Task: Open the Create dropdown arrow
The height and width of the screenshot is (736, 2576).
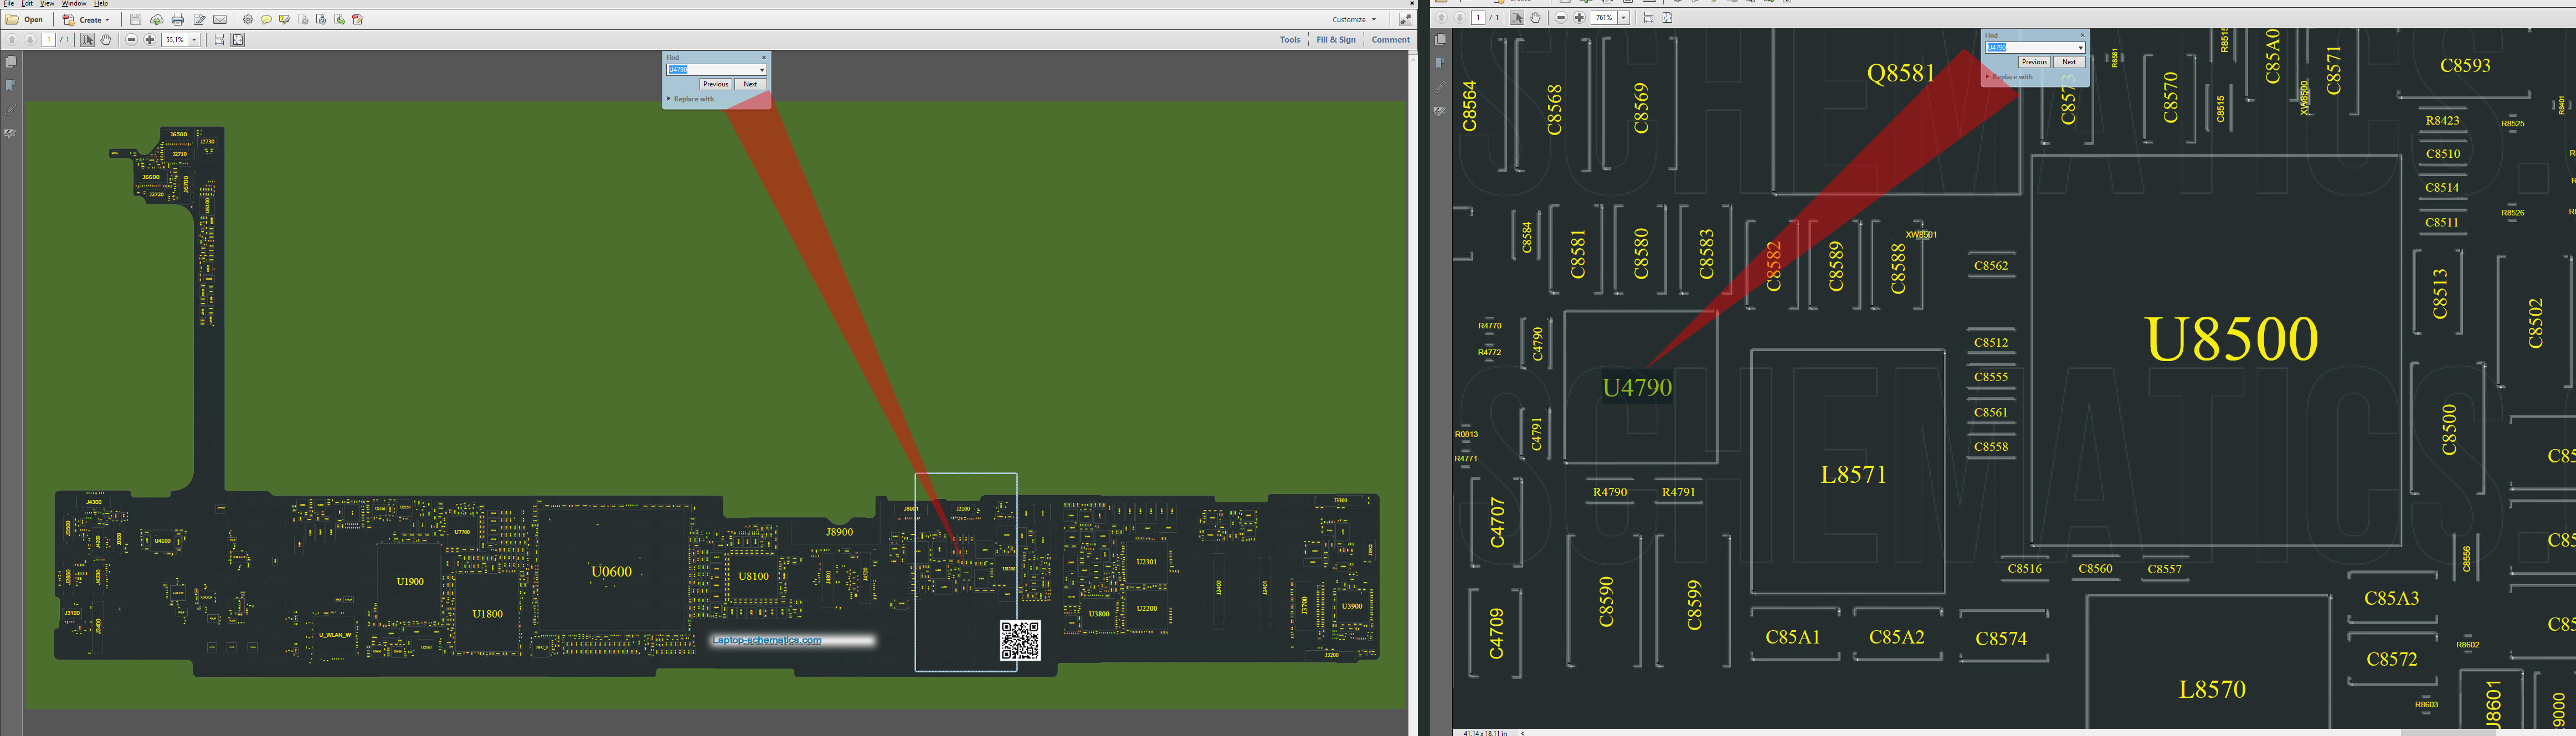Action: [107, 20]
